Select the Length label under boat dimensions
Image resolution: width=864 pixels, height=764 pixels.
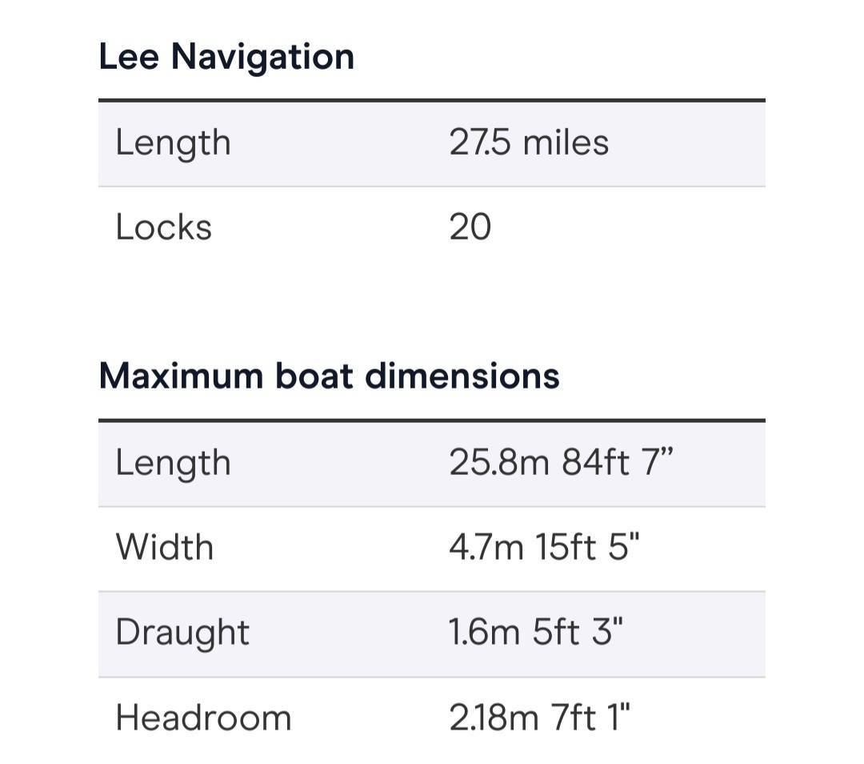tap(173, 464)
